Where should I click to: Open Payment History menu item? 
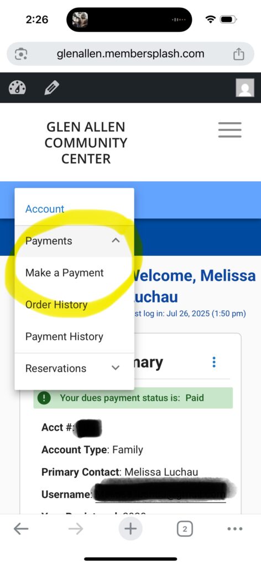64,337
